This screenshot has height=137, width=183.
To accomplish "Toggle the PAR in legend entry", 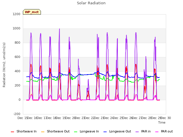I will [143, 131].
